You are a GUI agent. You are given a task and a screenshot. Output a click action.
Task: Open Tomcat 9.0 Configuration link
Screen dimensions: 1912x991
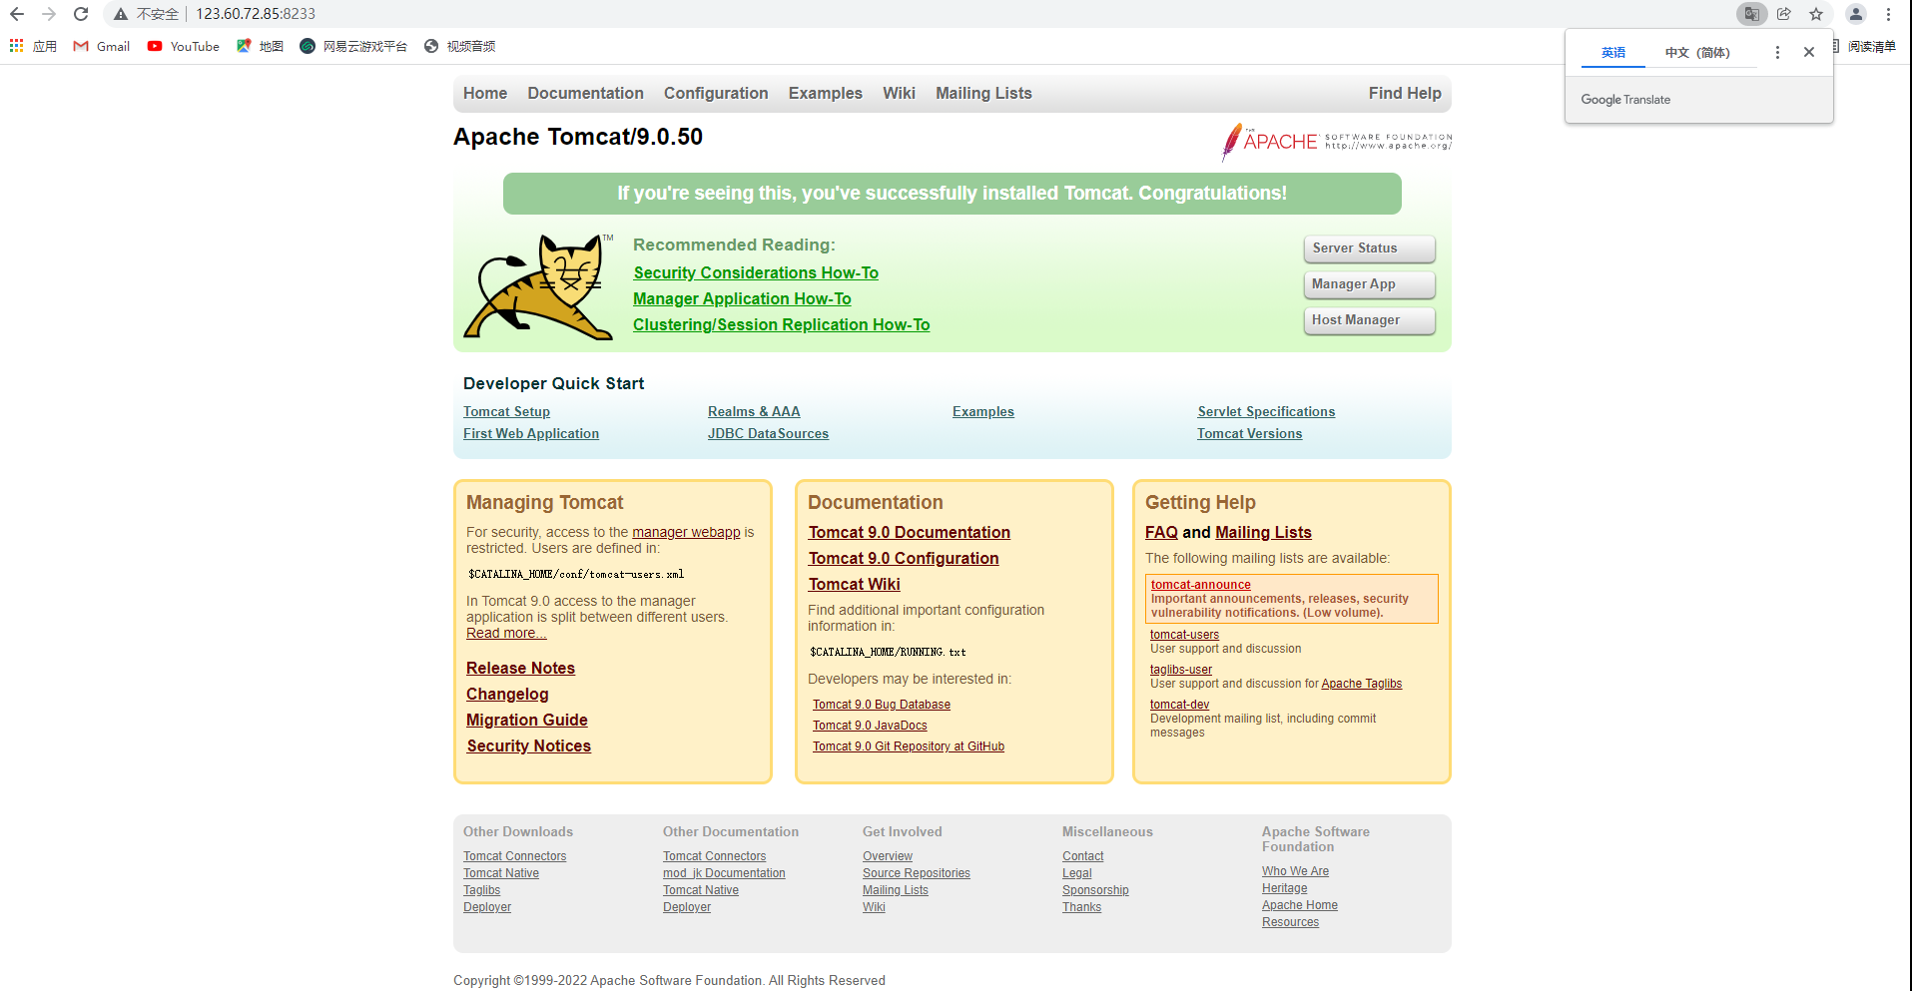[x=904, y=558]
